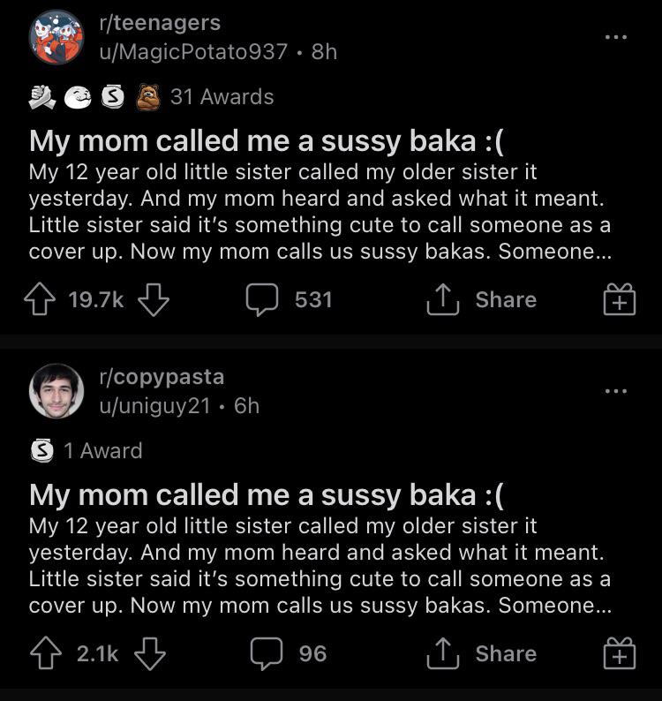Share the r/teenagers post
Image resolution: width=662 pixels, height=701 pixels.
pos(482,301)
